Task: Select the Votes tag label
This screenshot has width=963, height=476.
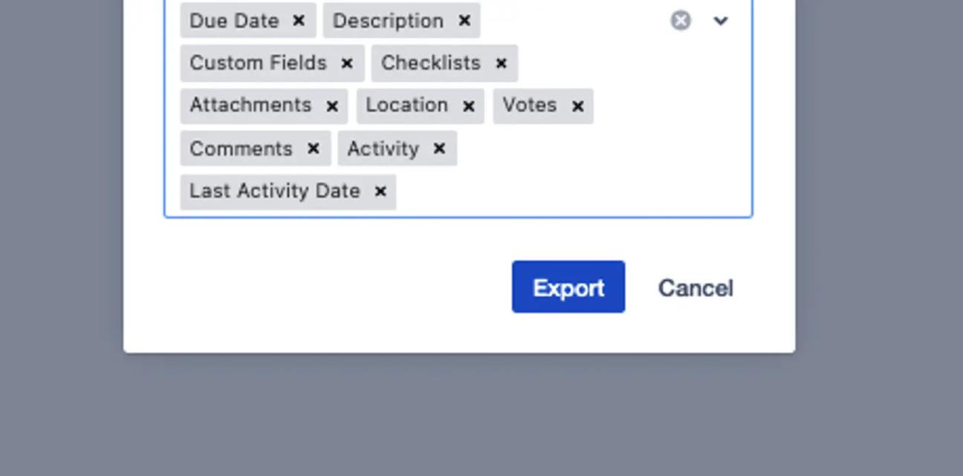Action: point(530,105)
